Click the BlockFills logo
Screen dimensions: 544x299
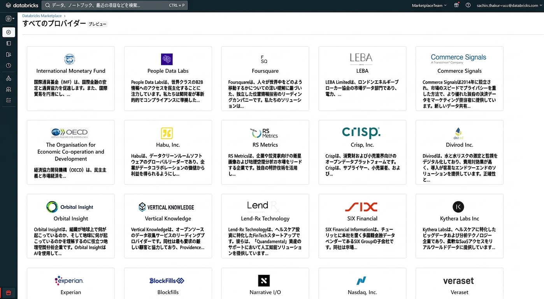167,281
